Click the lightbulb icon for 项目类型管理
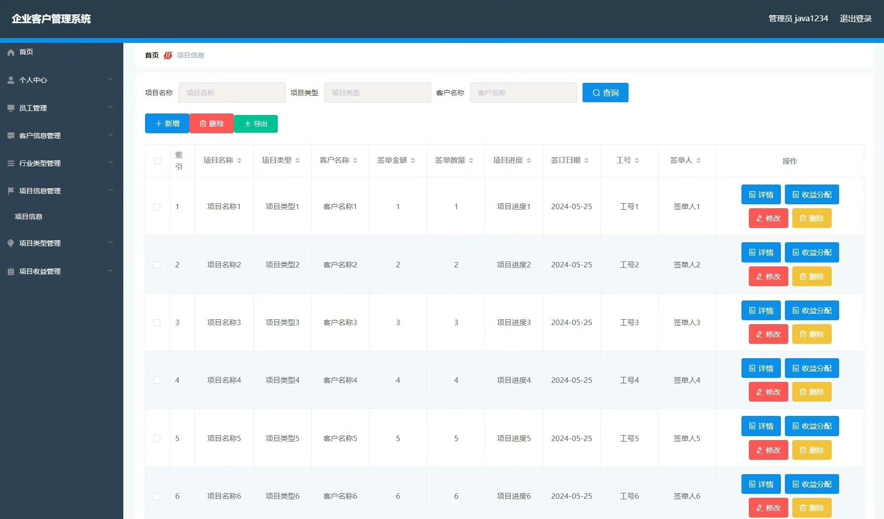Image resolution: width=884 pixels, height=519 pixels. (11, 243)
